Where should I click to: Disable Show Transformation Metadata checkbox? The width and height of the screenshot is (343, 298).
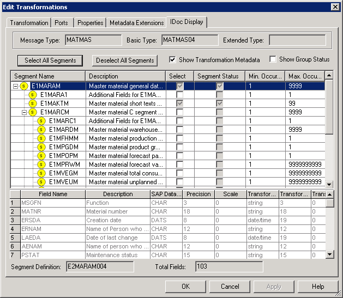173,59
